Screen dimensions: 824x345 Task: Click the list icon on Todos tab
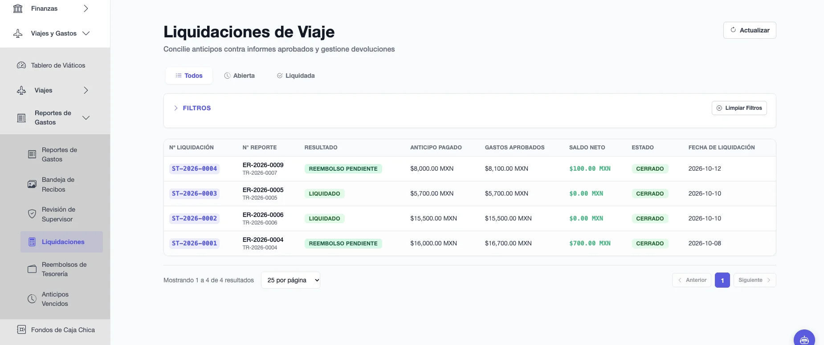179,76
